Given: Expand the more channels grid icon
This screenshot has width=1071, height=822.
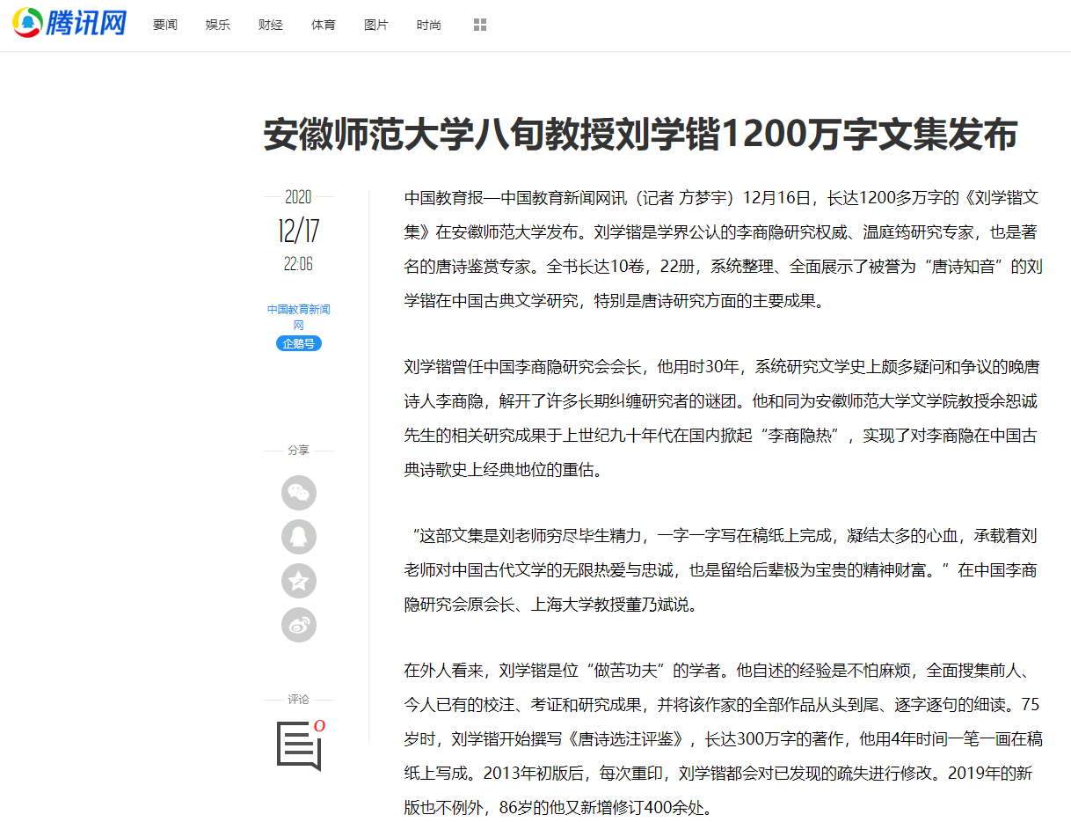Looking at the screenshot, I should (x=480, y=25).
